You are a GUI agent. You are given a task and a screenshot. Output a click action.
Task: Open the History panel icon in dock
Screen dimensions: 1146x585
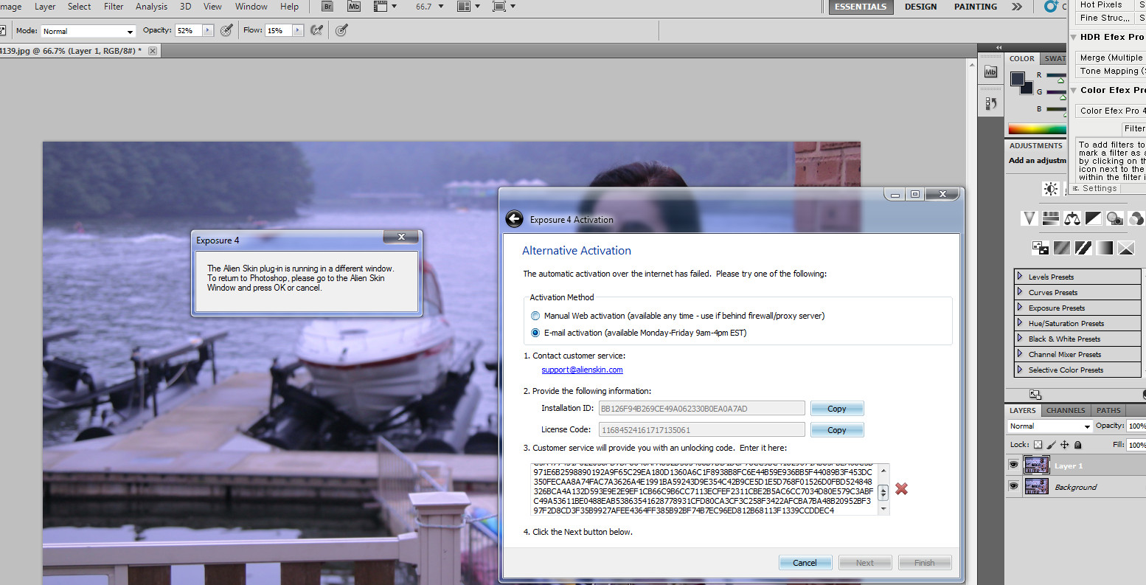tap(990, 104)
